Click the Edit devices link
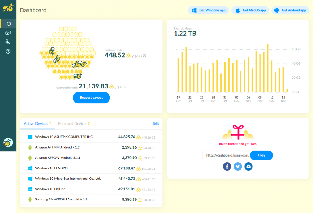 tap(156, 124)
